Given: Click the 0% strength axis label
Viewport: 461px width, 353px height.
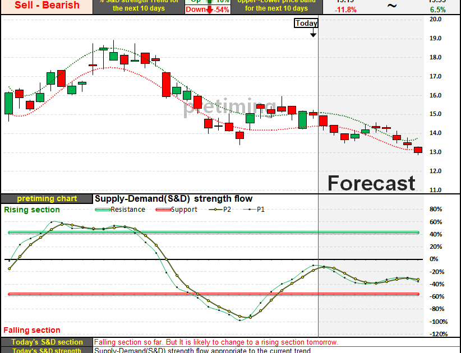Looking at the screenshot, I should pyautogui.click(x=434, y=259).
